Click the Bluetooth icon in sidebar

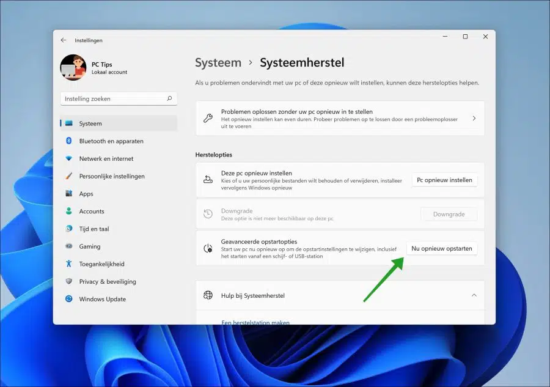pyautogui.click(x=68, y=141)
